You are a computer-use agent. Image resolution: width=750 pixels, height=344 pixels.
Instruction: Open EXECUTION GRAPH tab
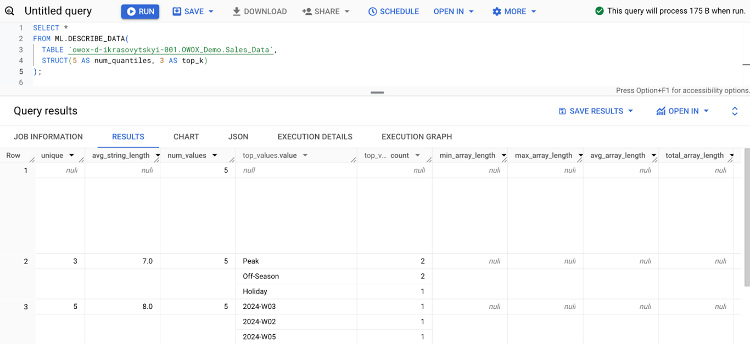417,137
